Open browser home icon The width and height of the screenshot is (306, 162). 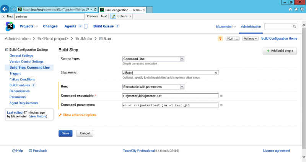[290, 9]
